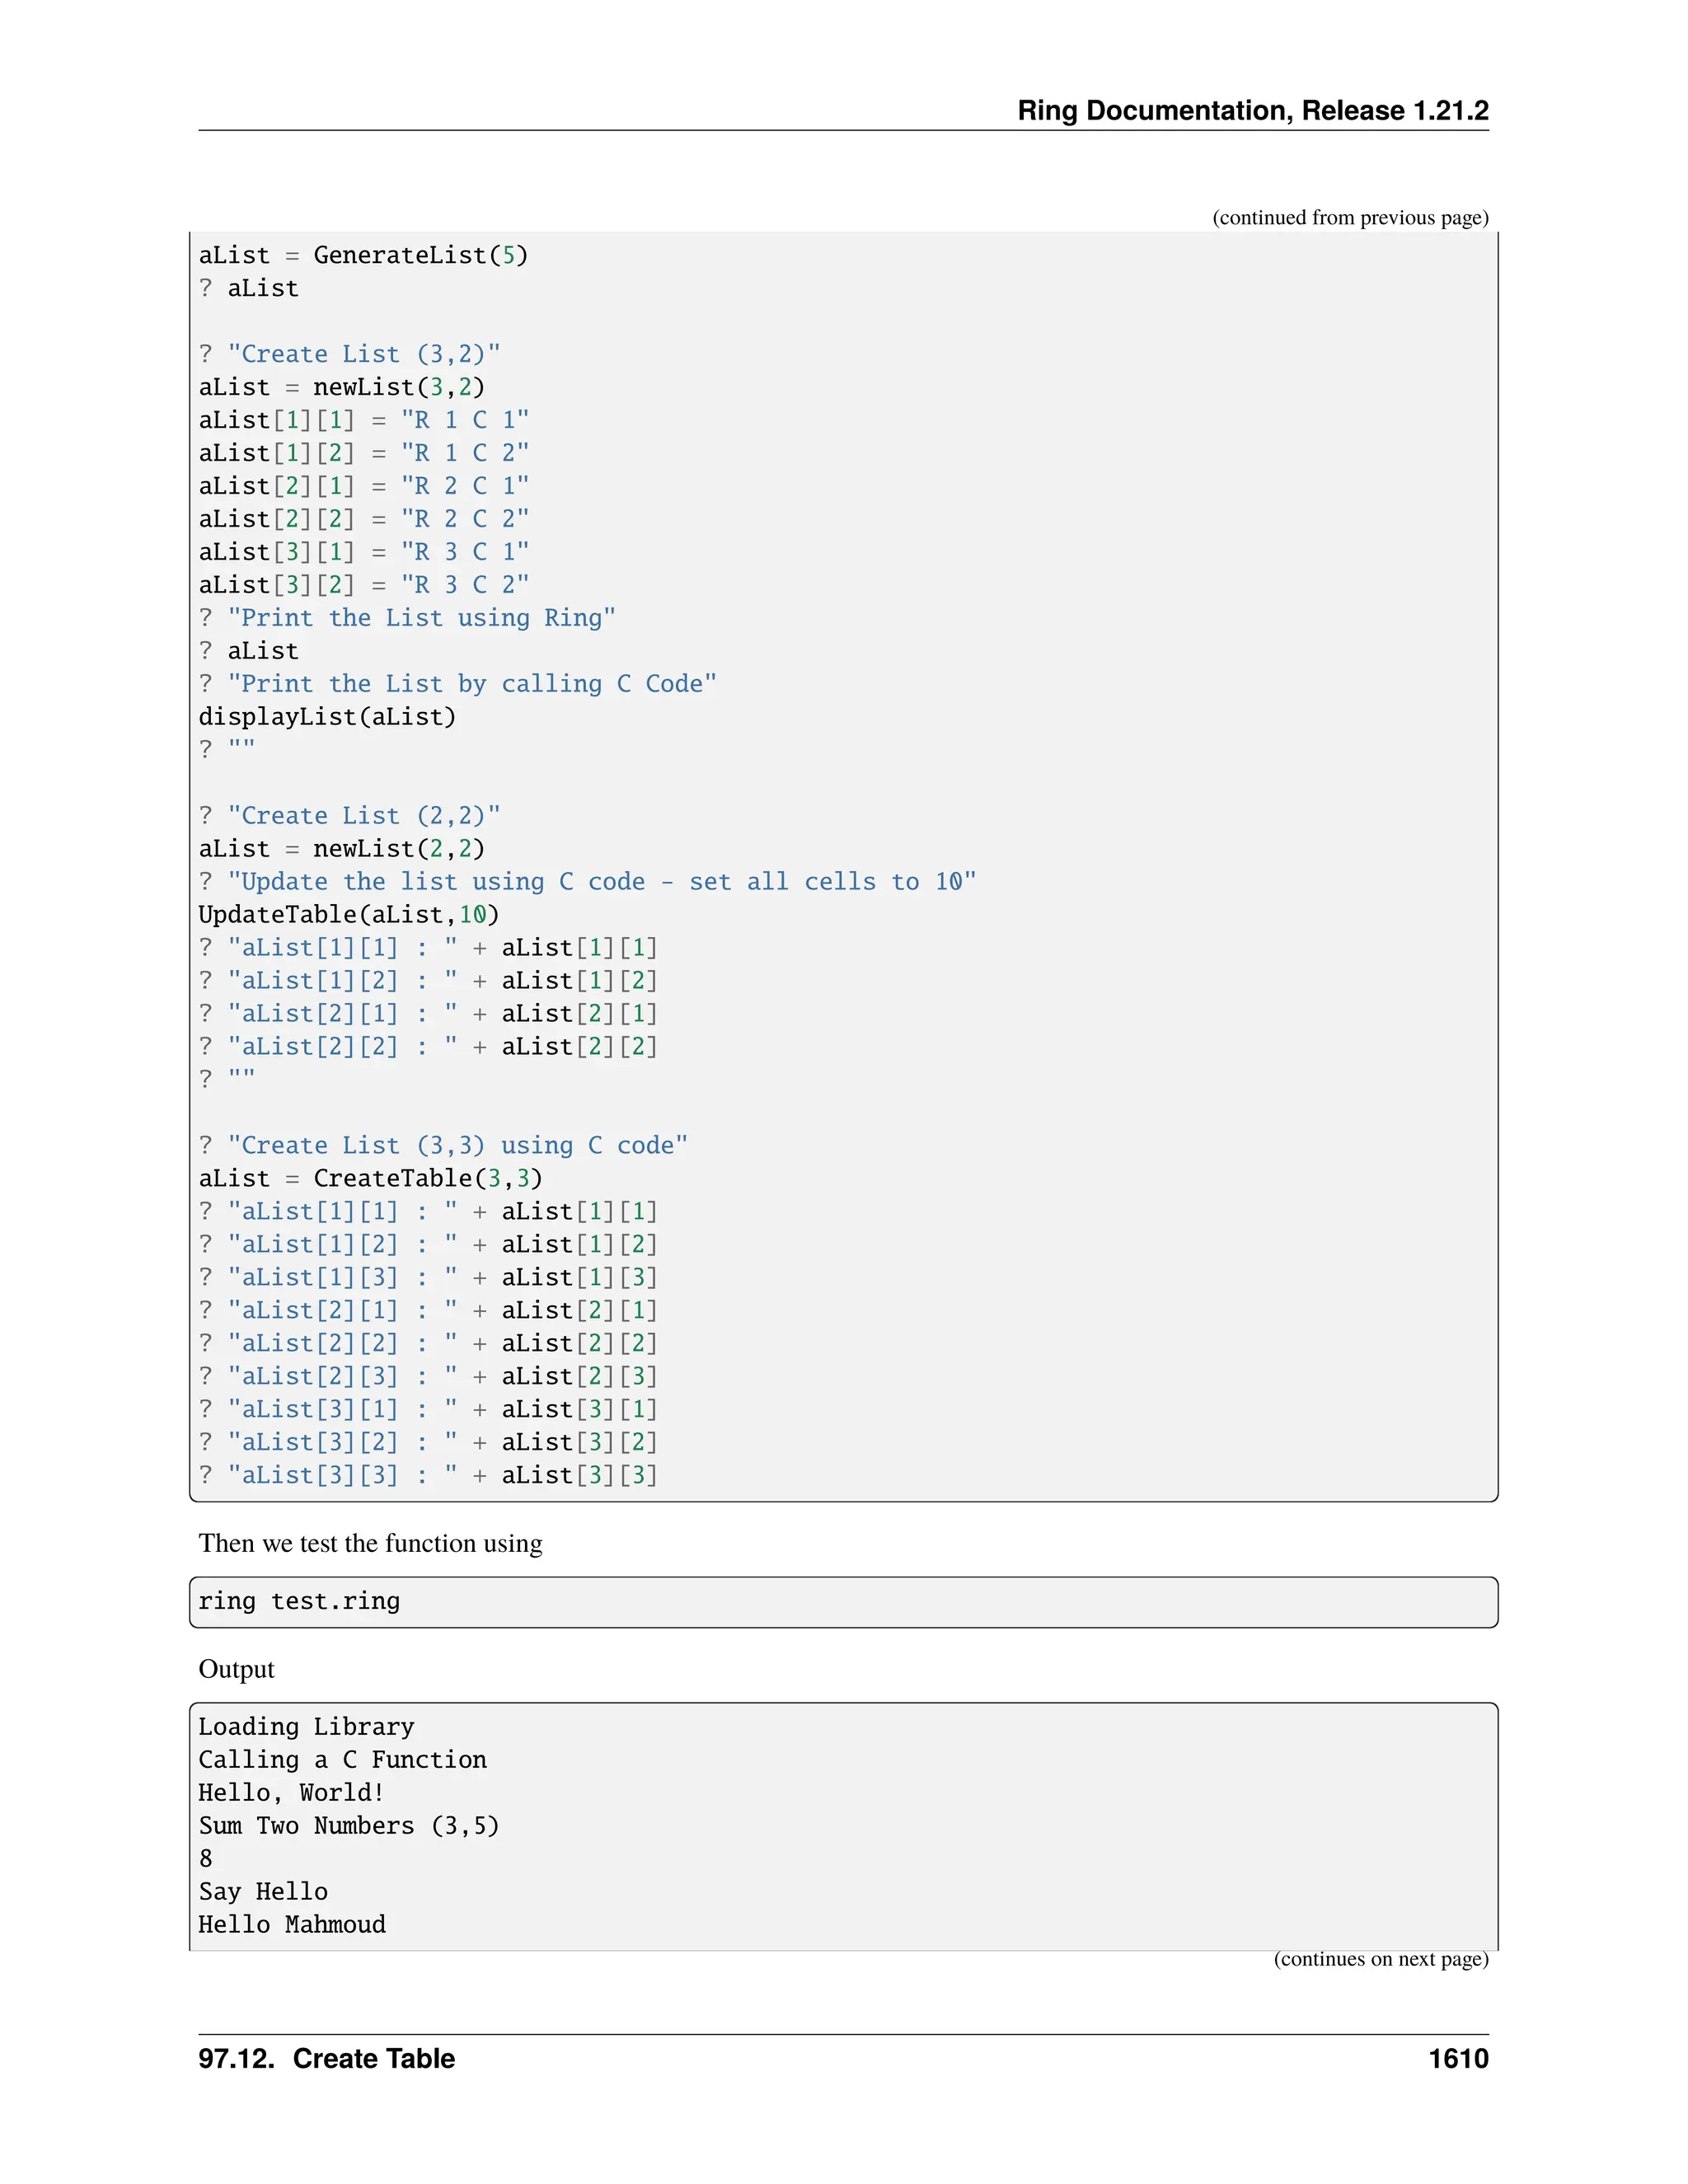Click the Ring Documentation header title
The width and height of the screenshot is (1688, 2184).
(x=1252, y=110)
